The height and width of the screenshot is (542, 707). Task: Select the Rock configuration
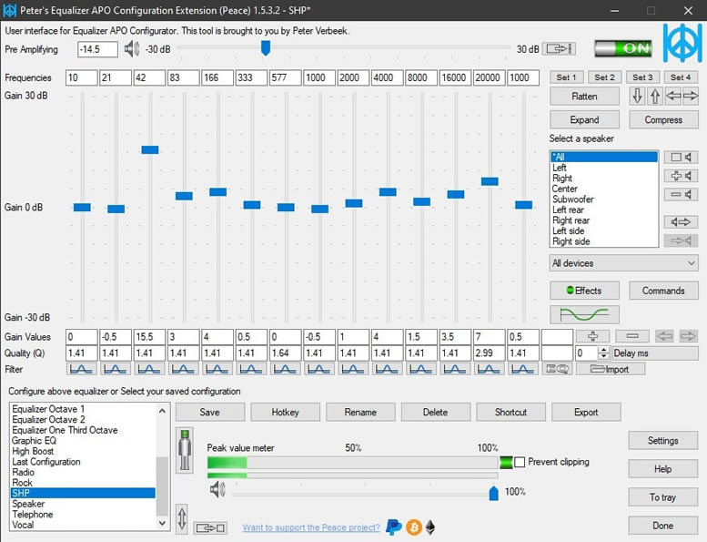pyautogui.click(x=83, y=483)
